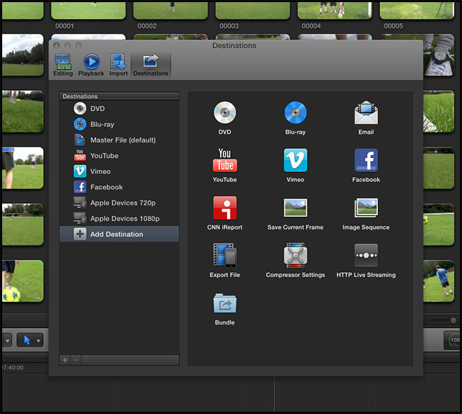Choose the Image Sequence destination icon
462x414 pixels.
tap(366, 208)
